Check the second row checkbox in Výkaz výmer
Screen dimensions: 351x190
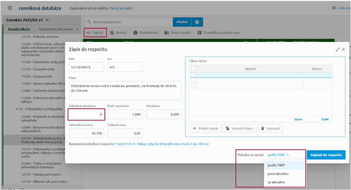coord(193,80)
